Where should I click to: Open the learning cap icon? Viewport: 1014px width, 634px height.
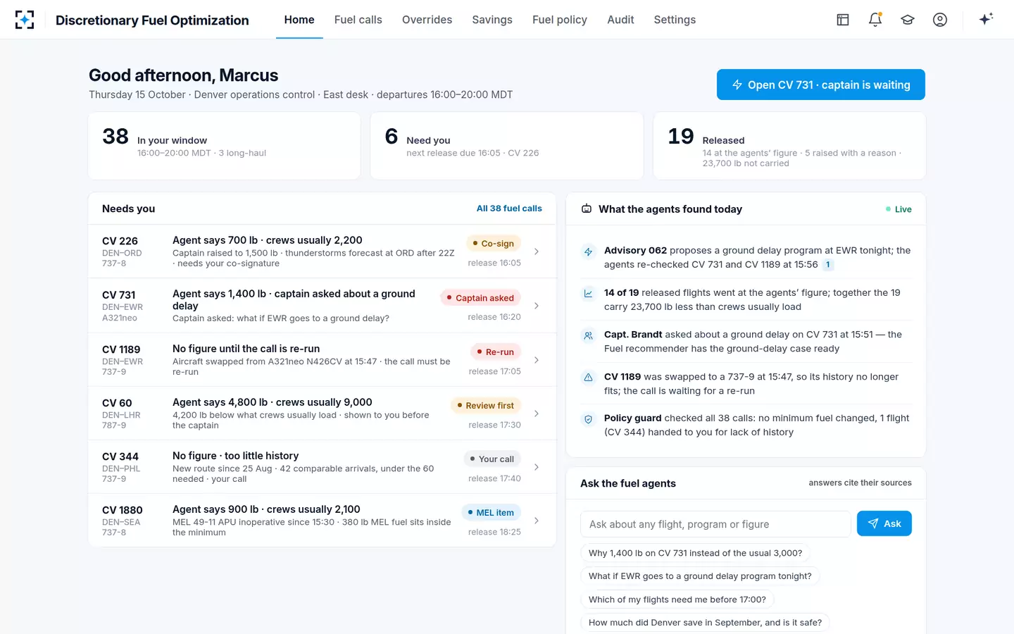[x=908, y=20]
